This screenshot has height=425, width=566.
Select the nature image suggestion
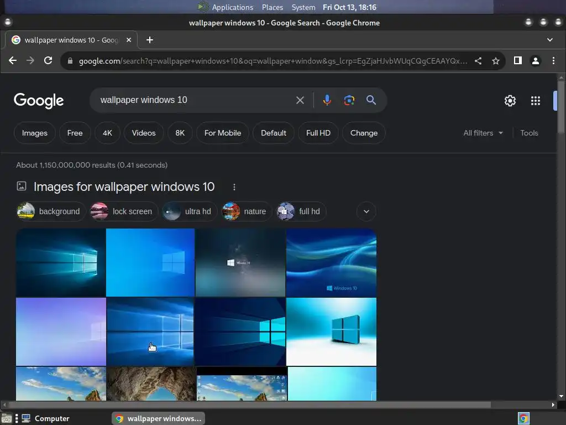pos(247,211)
